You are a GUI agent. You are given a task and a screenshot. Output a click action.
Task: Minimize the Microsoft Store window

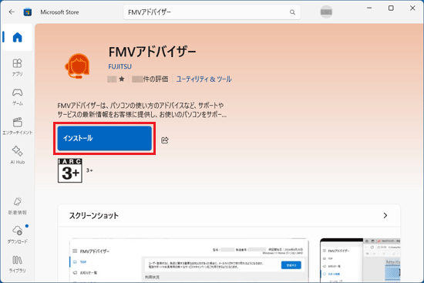[369, 8]
